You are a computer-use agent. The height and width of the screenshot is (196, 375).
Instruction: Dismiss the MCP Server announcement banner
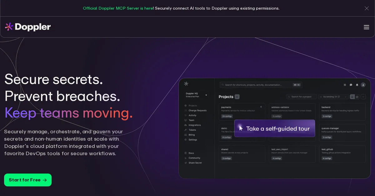pyautogui.click(x=367, y=8)
